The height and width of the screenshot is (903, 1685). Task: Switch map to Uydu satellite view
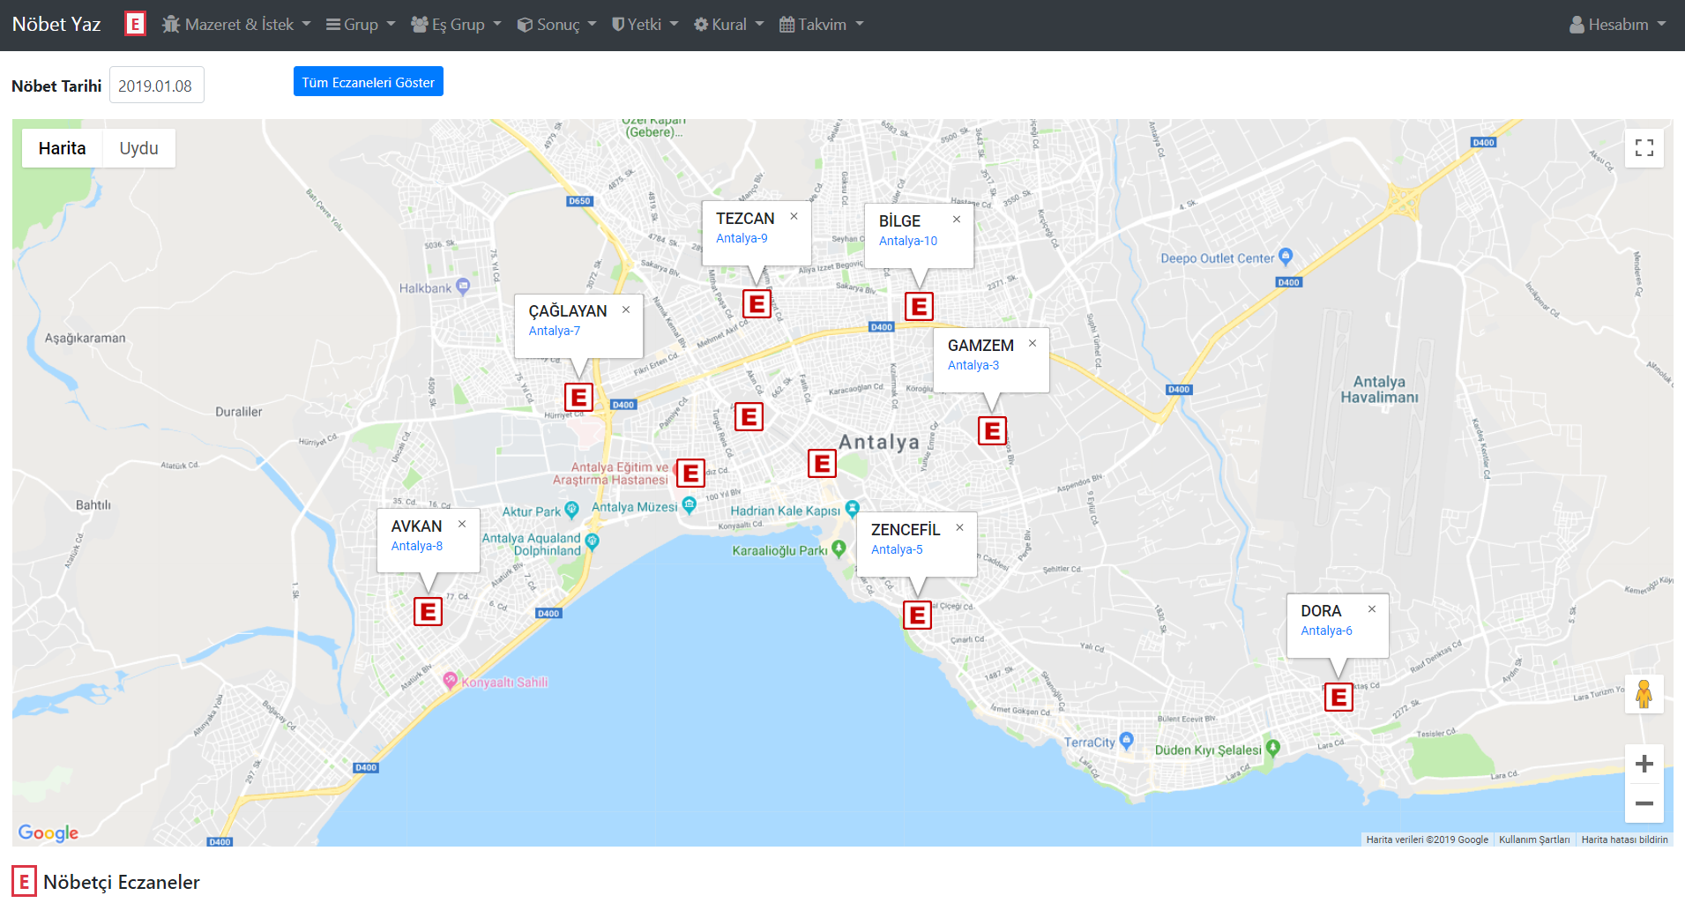[x=138, y=148]
